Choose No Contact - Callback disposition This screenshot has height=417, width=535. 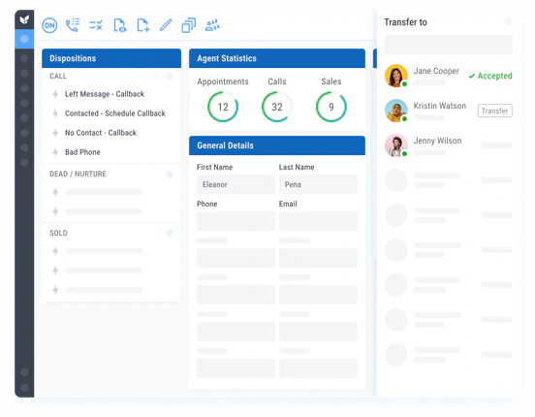[101, 133]
